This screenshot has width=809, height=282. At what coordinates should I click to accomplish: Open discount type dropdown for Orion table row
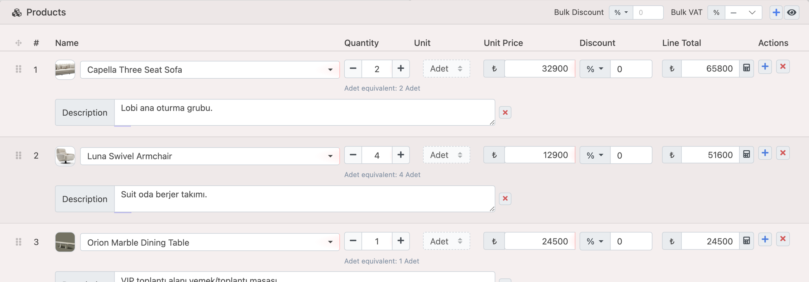[x=595, y=242]
